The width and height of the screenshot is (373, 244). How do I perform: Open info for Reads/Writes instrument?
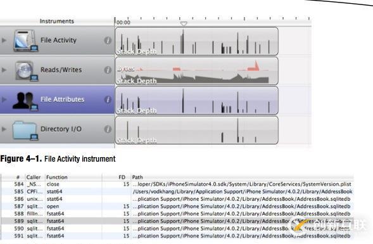click(108, 70)
